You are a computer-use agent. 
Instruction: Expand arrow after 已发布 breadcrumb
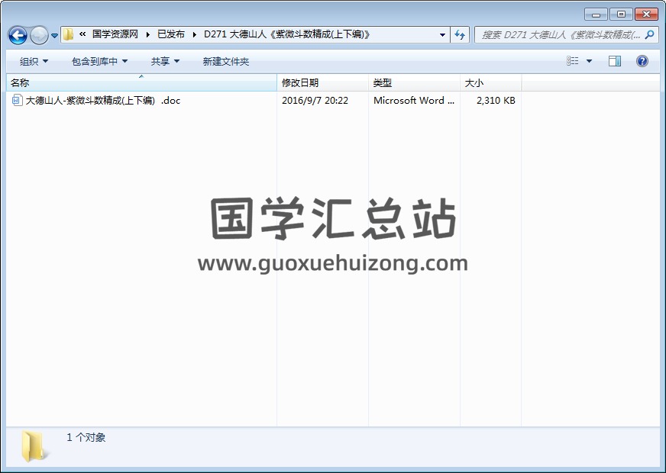[x=195, y=35]
